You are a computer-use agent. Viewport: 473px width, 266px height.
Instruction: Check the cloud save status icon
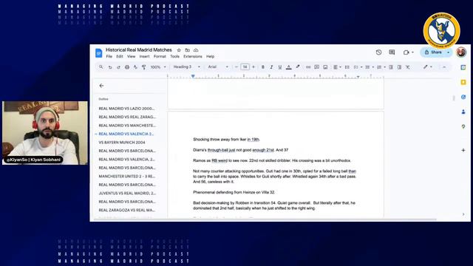[196, 50]
